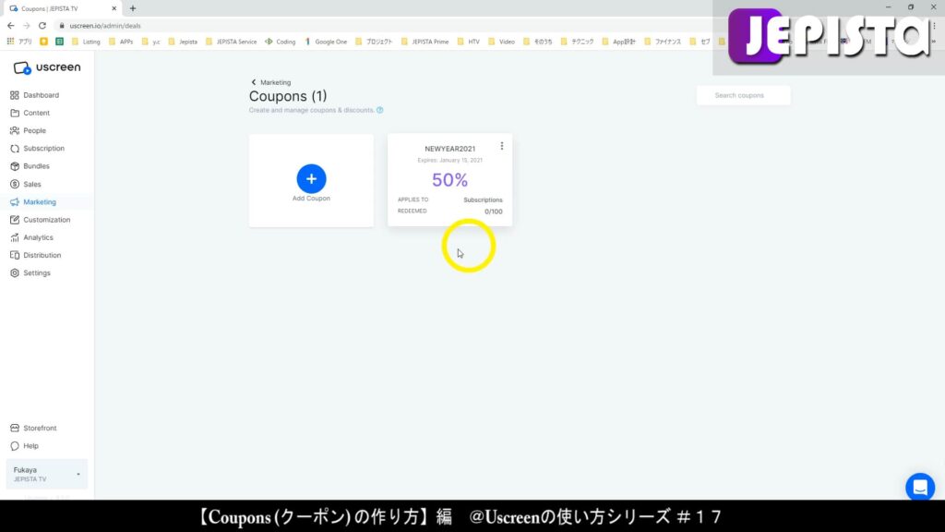Select Bundles in sidebar
Screen dimensions: 945x532
pyautogui.click(x=36, y=166)
